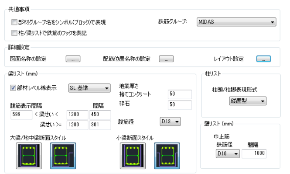Select the first 大梁/地中梁 section style icon
This screenshot has height=174, width=290.
click(29, 156)
